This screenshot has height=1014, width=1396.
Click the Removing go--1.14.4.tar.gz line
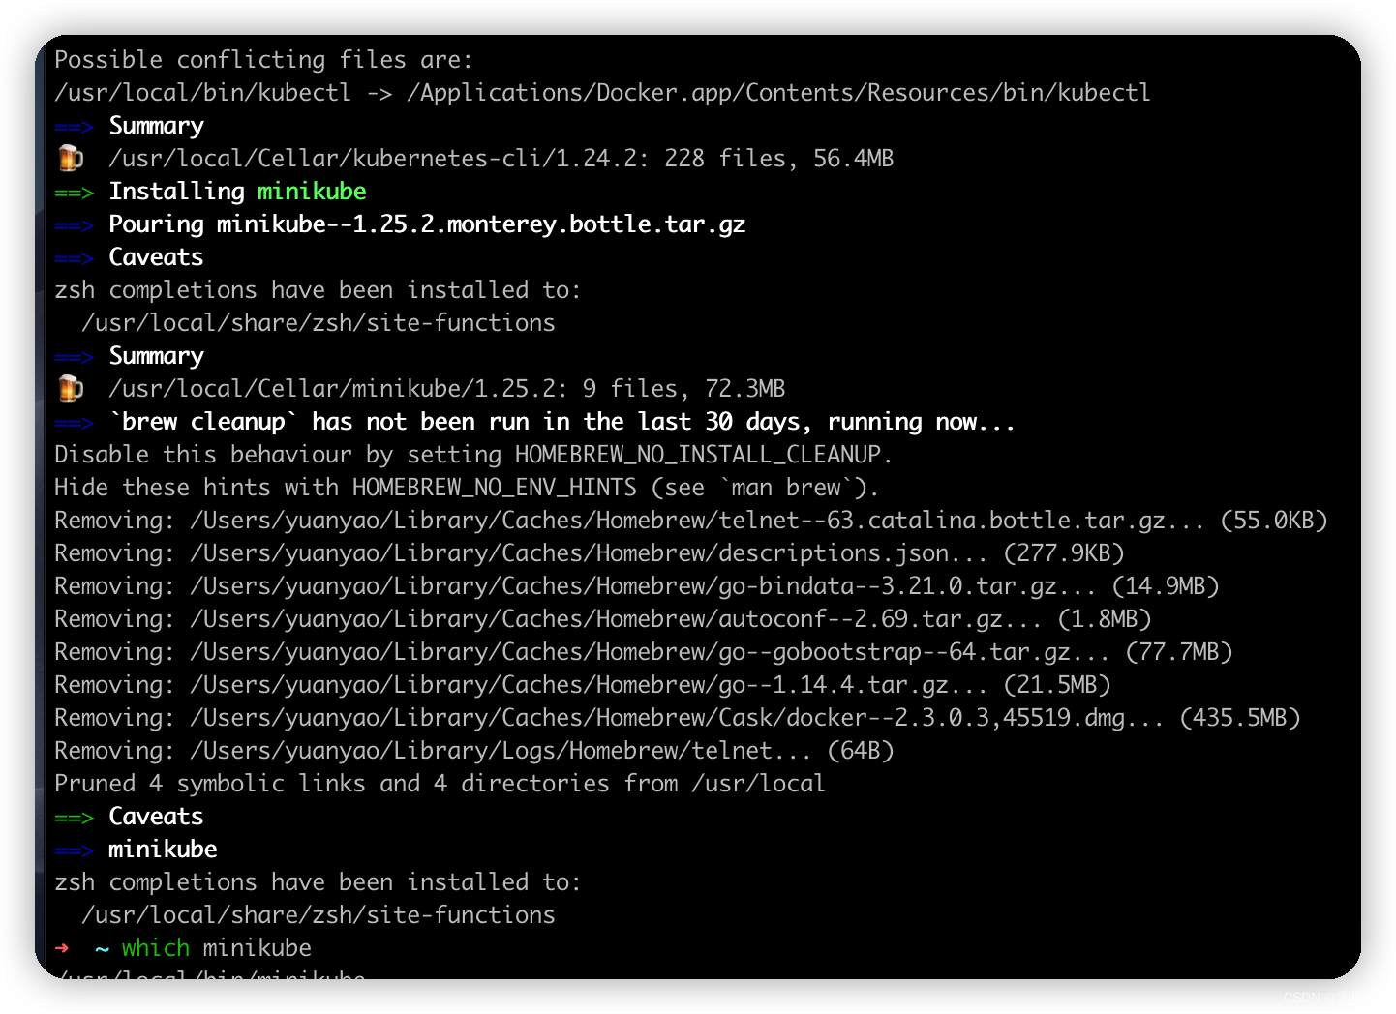(583, 685)
